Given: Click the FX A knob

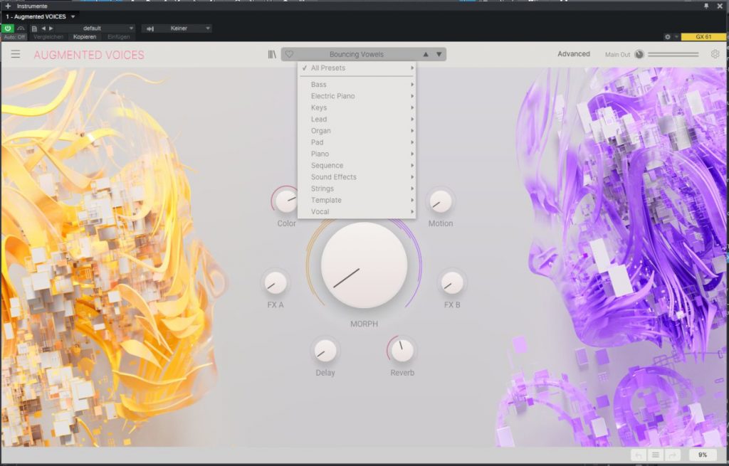Looking at the screenshot, I should tap(276, 283).
